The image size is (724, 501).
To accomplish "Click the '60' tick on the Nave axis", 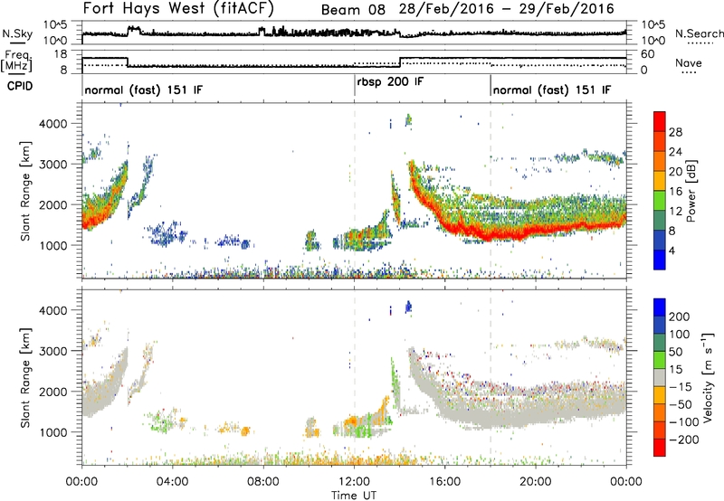I will coord(648,54).
